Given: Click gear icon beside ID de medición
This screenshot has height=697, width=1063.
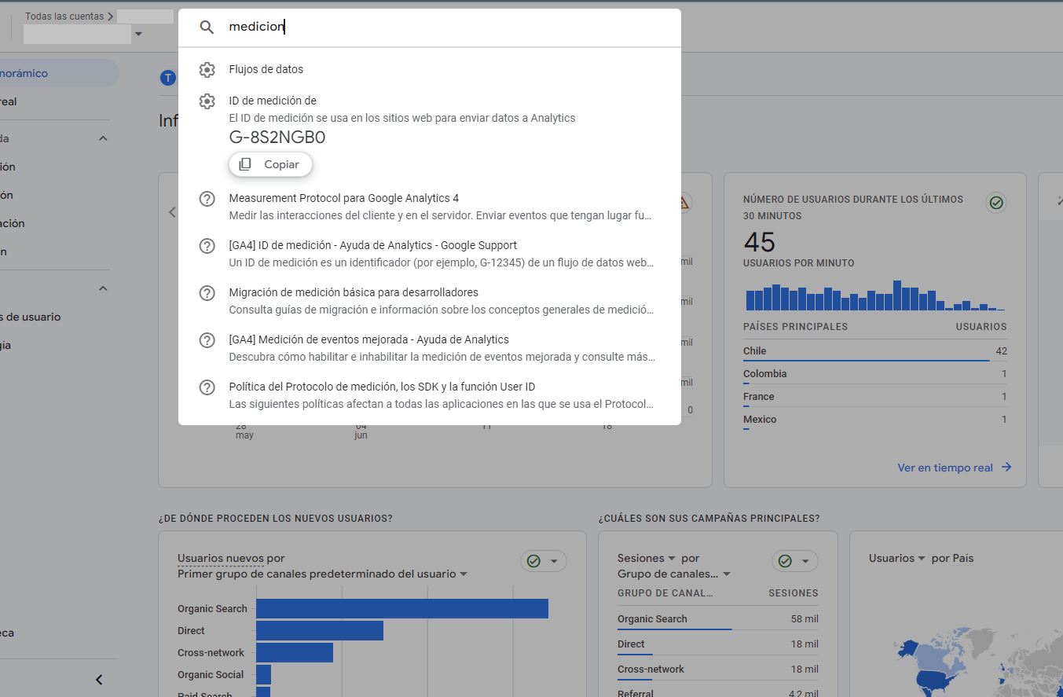Looking at the screenshot, I should (x=207, y=101).
